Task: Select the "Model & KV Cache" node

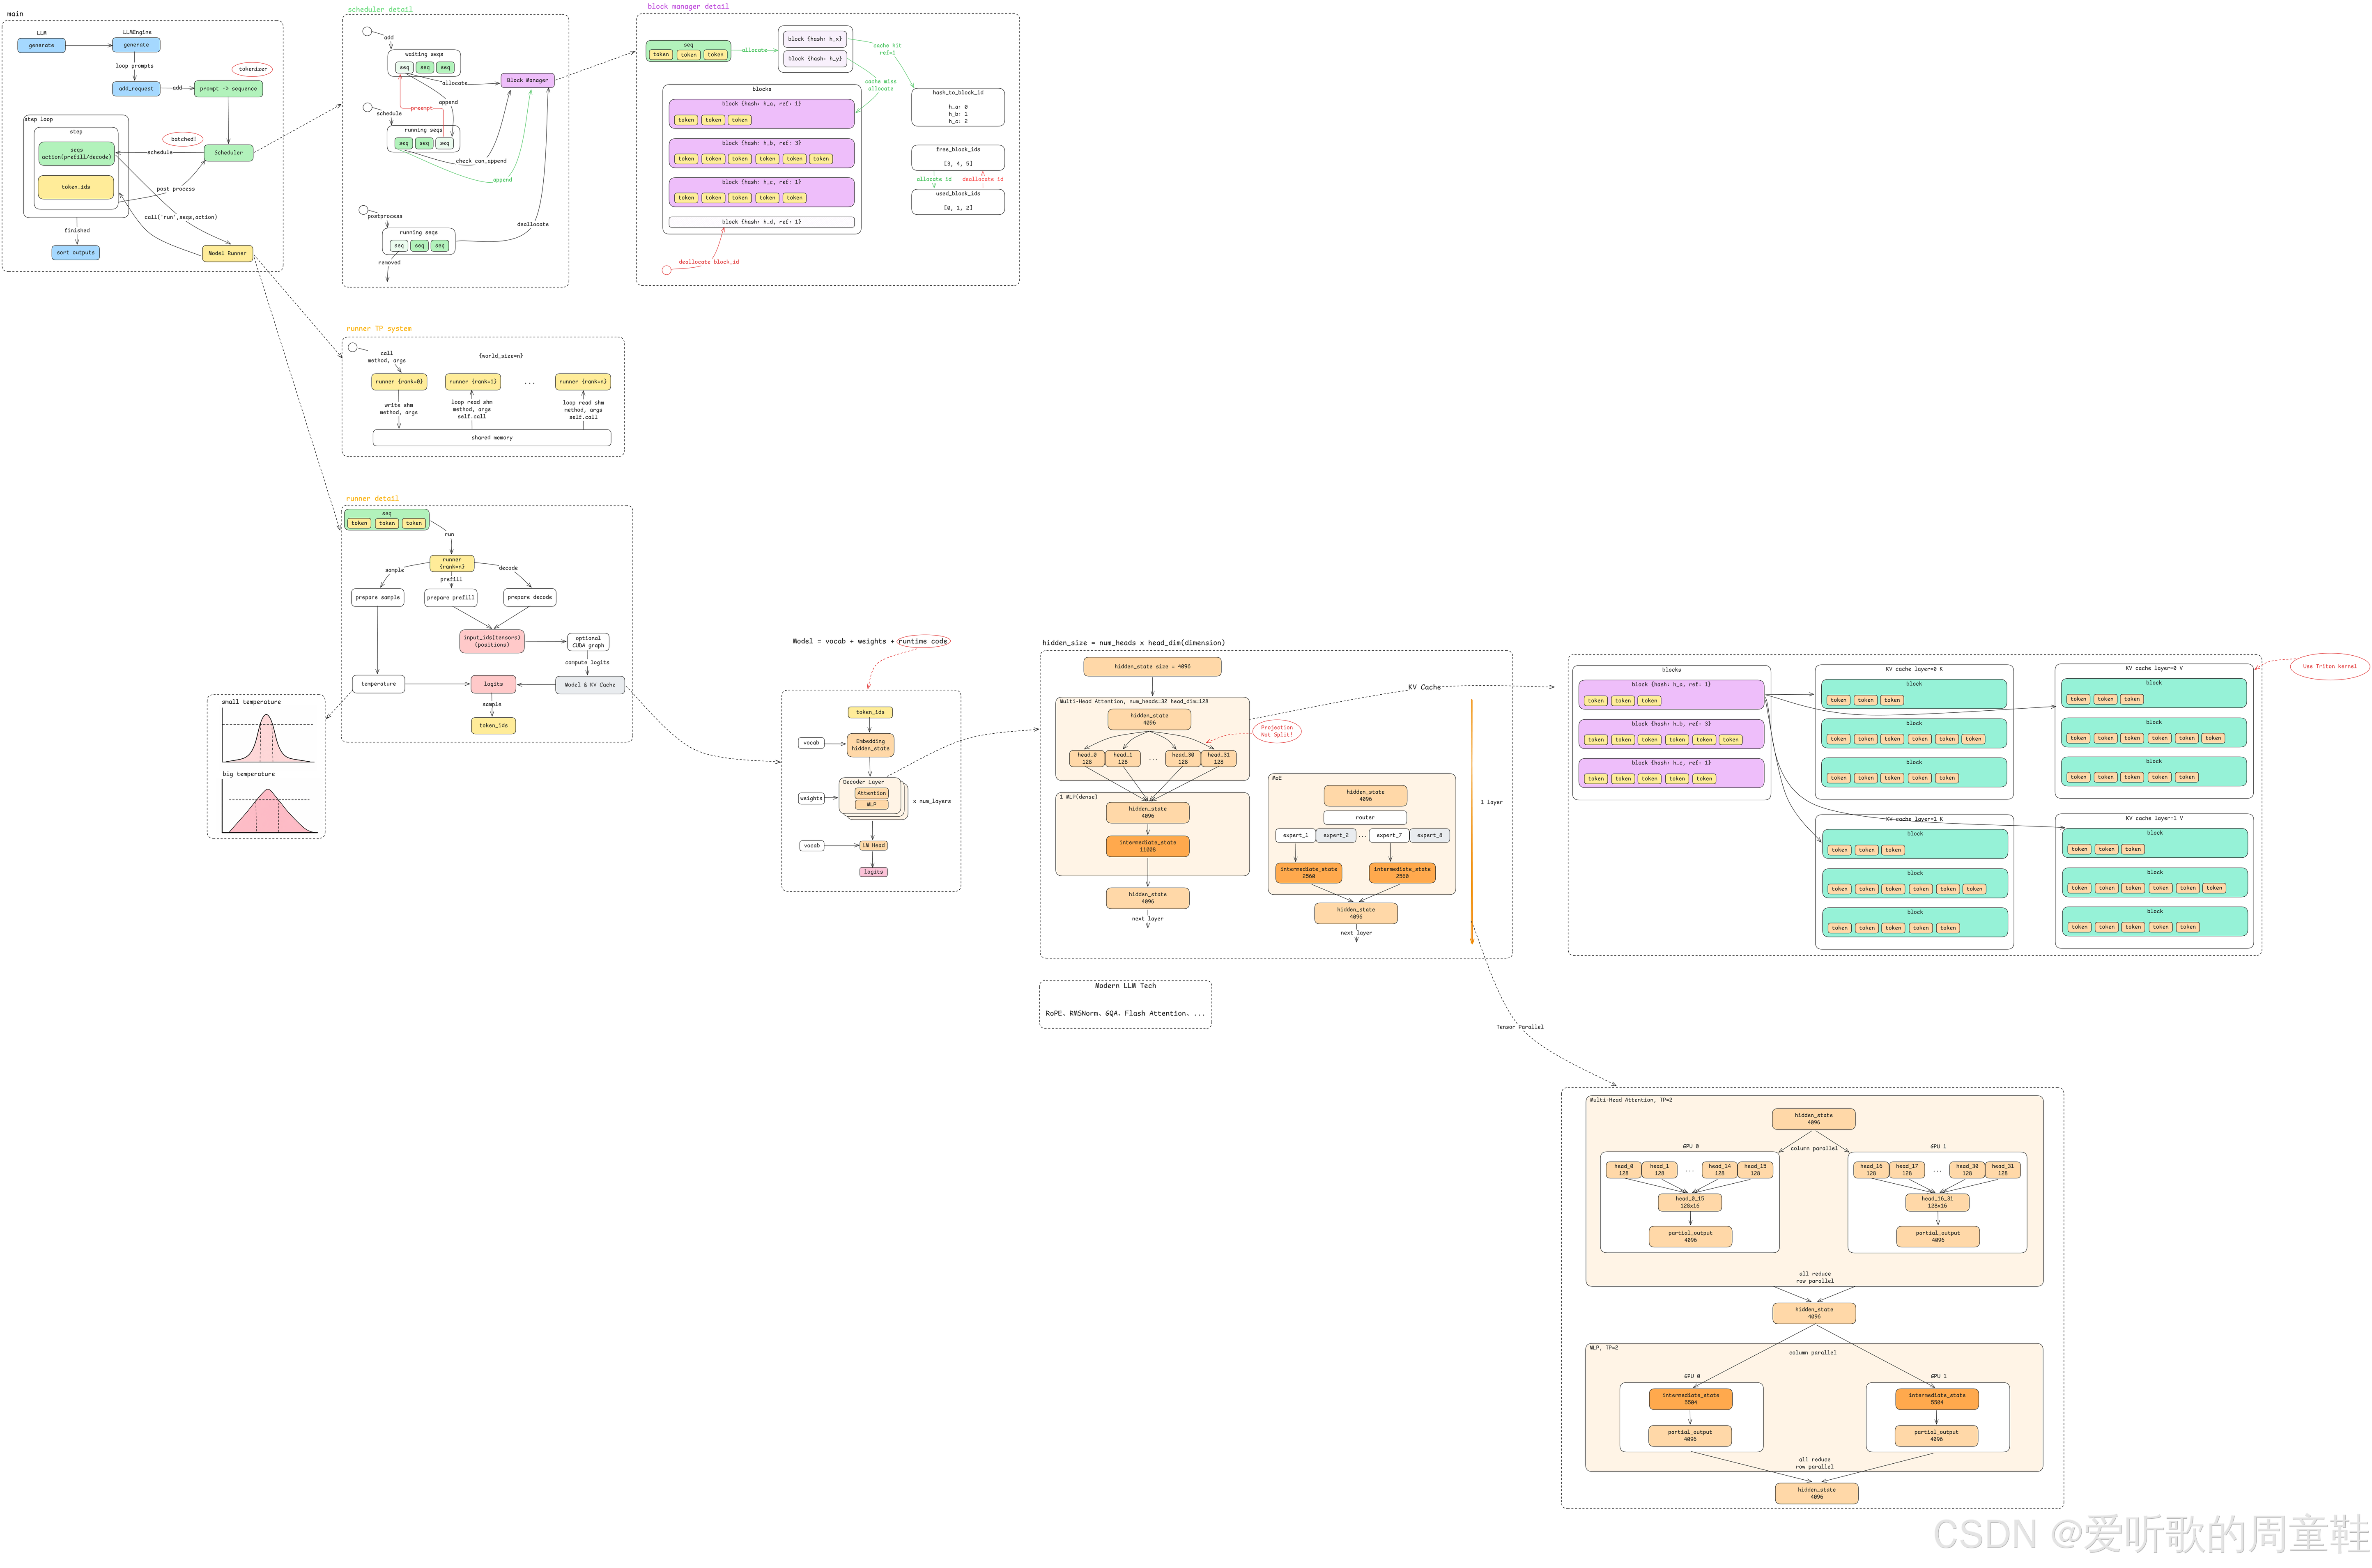Action: (590, 685)
